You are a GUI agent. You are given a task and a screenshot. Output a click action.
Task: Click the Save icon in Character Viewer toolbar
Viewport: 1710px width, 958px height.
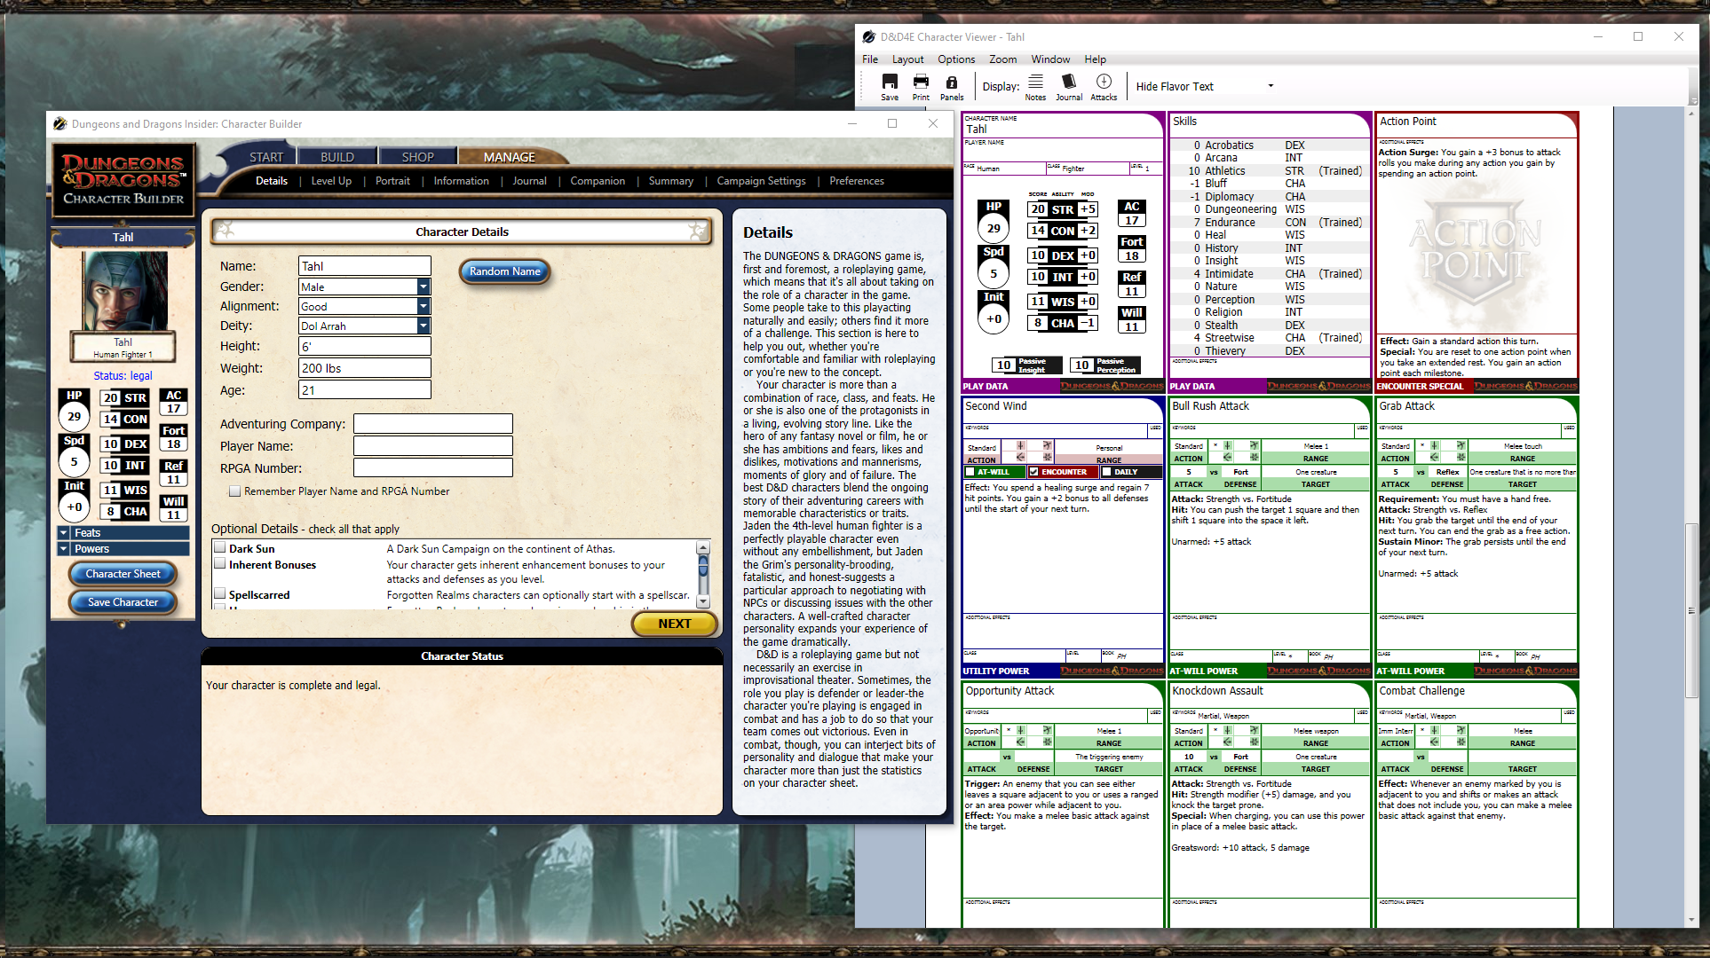coord(889,82)
